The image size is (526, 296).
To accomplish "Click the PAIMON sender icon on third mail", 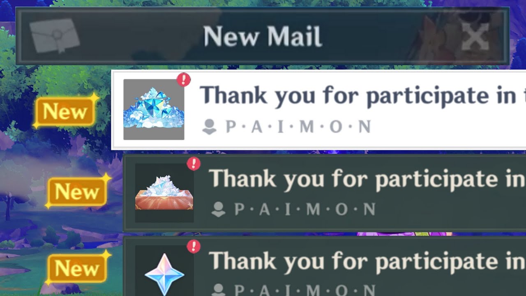I will pos(218,290).
